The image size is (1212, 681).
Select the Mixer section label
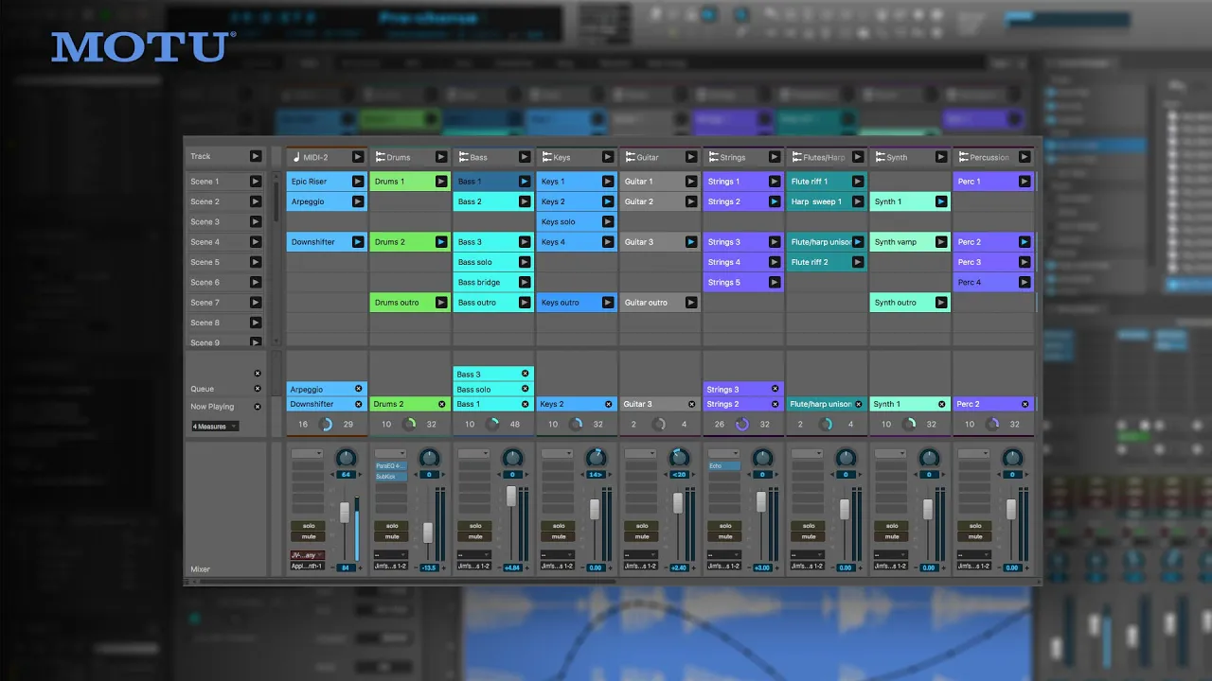tap(200, 569)
